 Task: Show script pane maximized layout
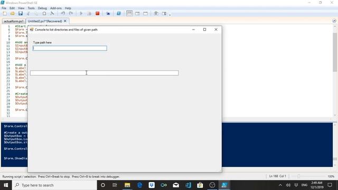146,14
